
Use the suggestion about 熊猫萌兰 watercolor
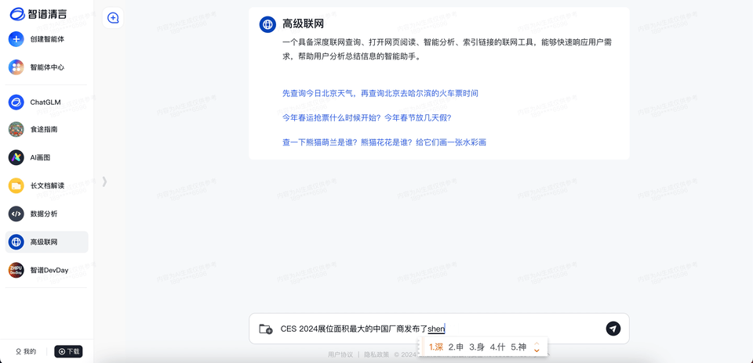pos(384,142)
